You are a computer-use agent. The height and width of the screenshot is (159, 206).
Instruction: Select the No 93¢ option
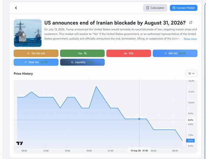pos(129,53)
